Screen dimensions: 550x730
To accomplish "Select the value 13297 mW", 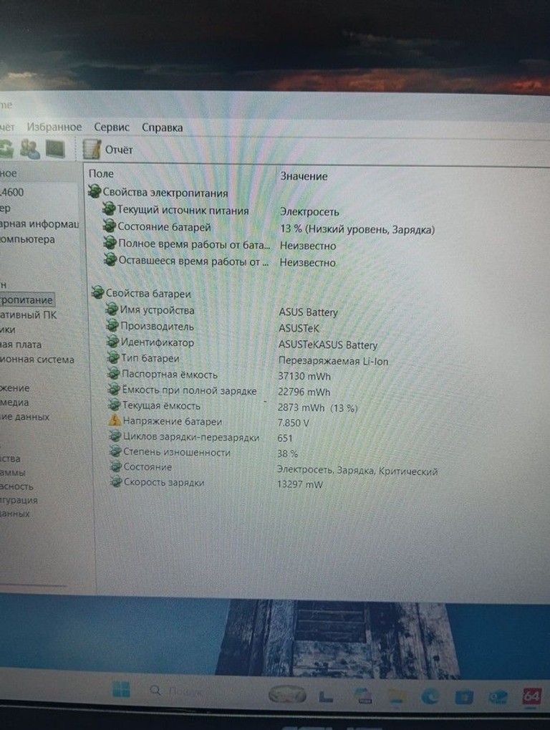I will (299, 484).
